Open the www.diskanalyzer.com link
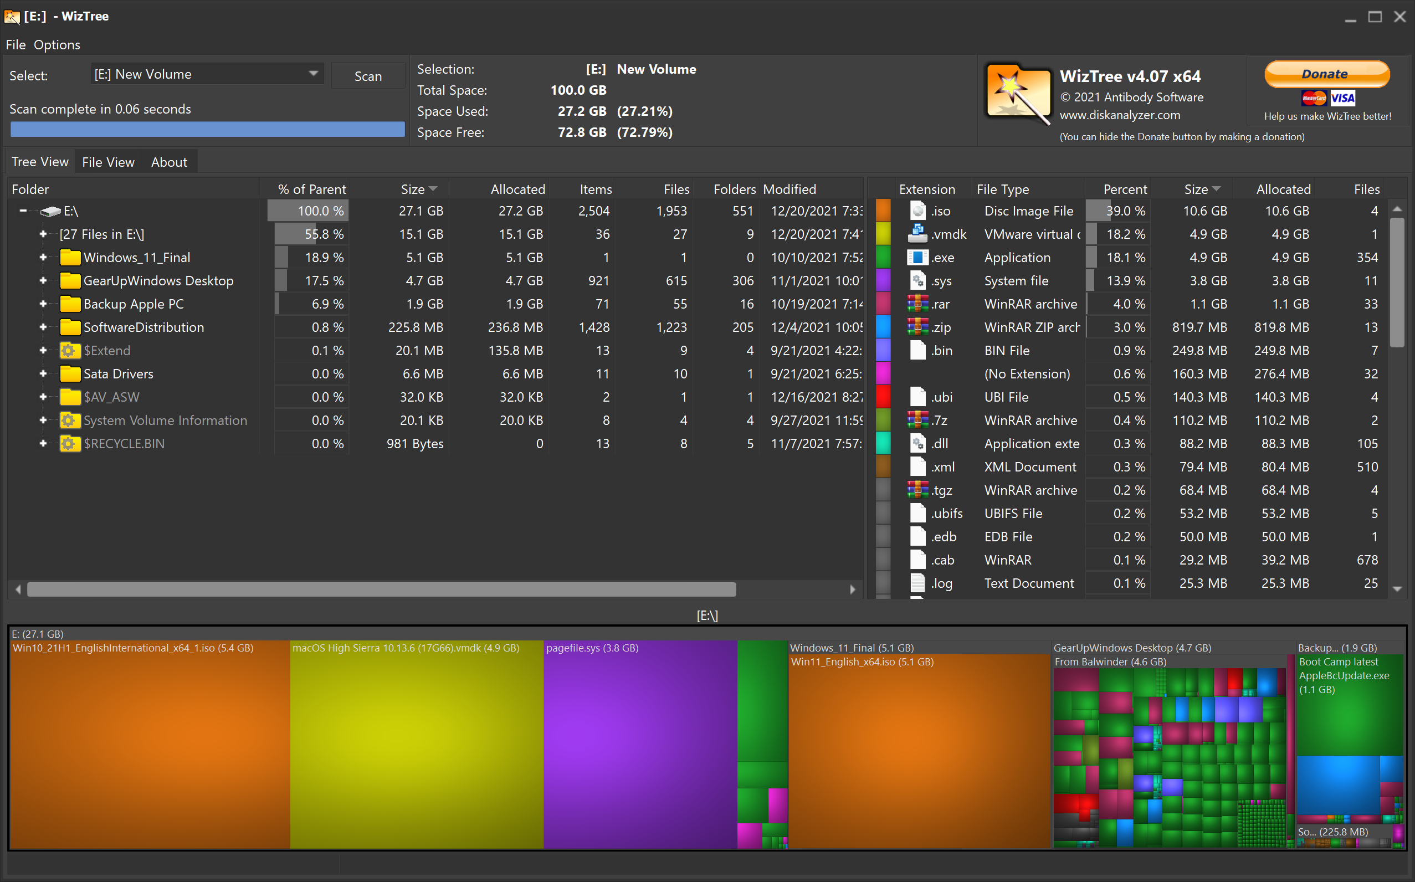Screen dimensions: 1415x882 pyautogui.click(x=1120, y=115)
